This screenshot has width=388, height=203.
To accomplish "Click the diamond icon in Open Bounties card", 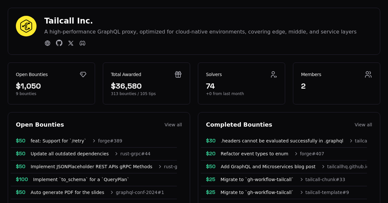I will tap(83, 74).
